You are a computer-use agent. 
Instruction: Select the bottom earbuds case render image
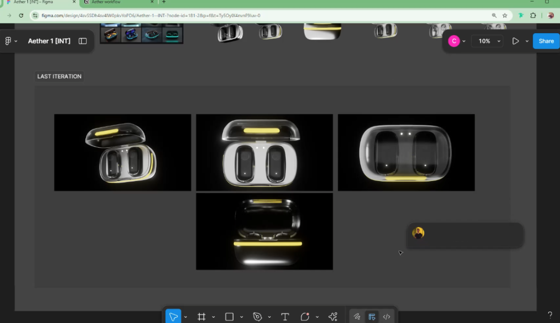(x=264, y=231)
